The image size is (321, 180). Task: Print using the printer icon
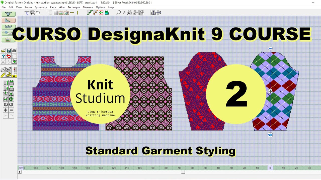click(x=14, y=51)
